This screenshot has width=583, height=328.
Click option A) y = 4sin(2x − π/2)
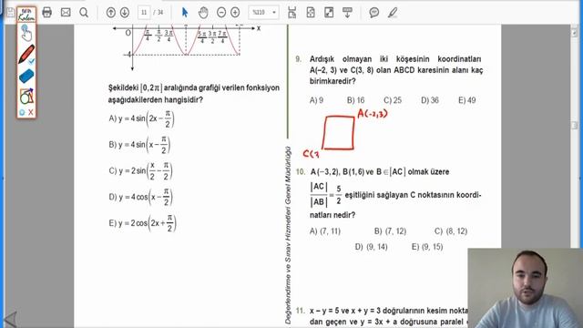(x=141, y=118)
